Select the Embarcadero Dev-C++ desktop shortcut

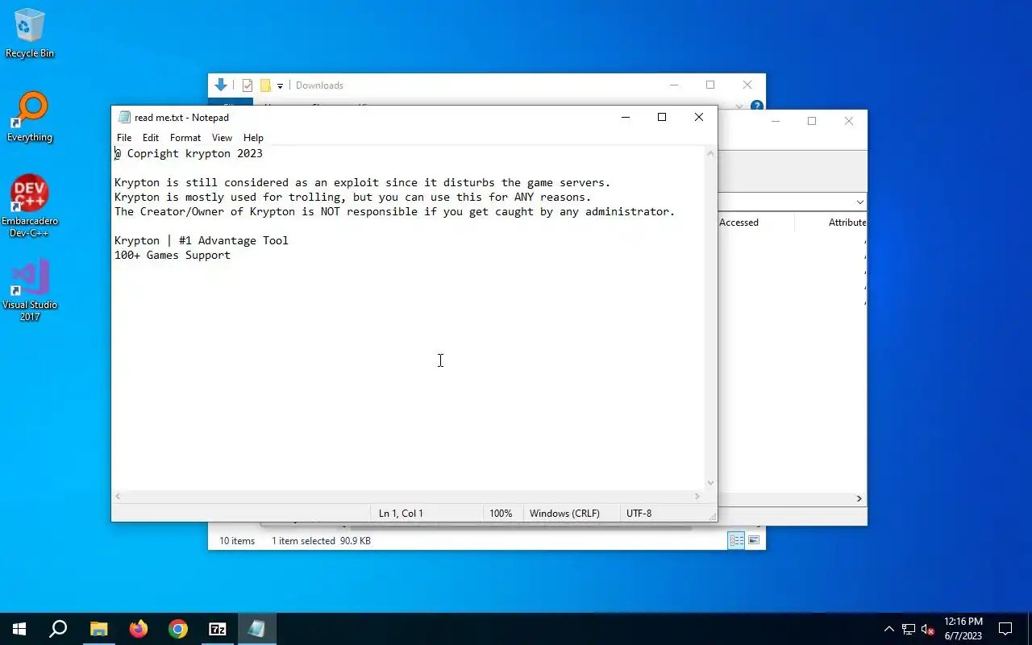[30, 206]
